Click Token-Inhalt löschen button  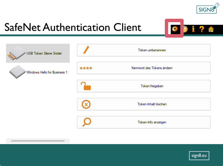tap(144, 104)
